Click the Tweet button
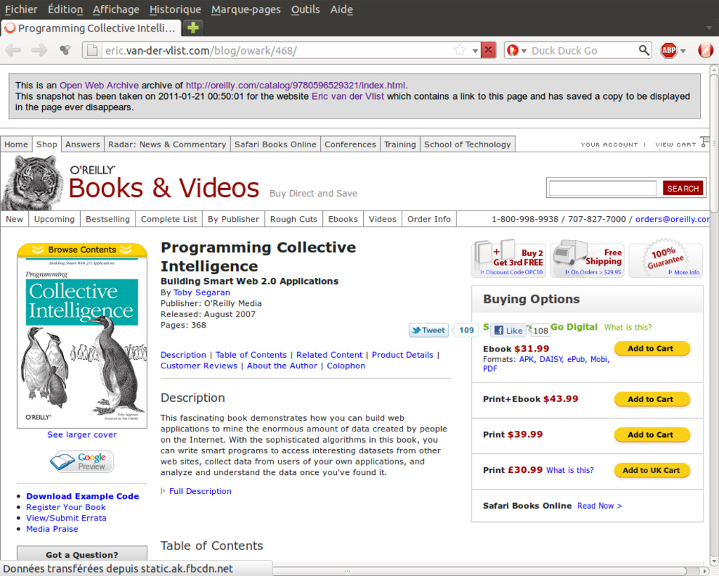Viewport: 719px width, 576px height. click(x=428, y=330)
